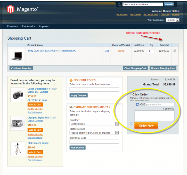Click Get a Quote button
187x175 pixels.
click(x=78, y=147)
